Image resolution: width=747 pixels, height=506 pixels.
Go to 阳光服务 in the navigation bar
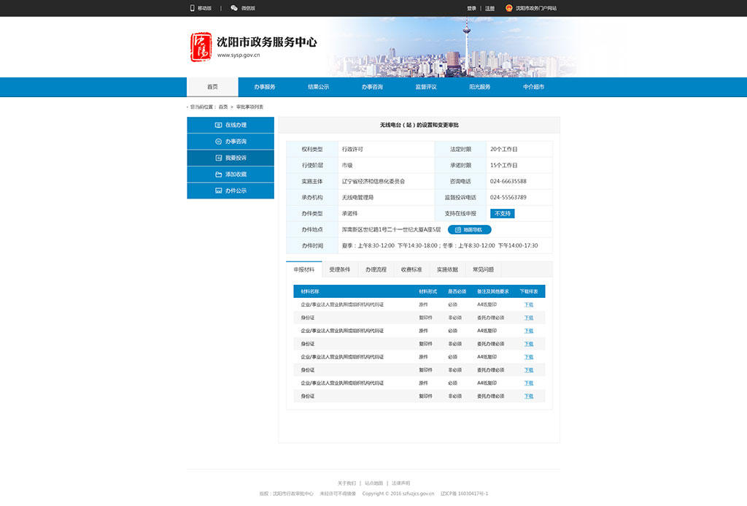click(x=479, y=87)
